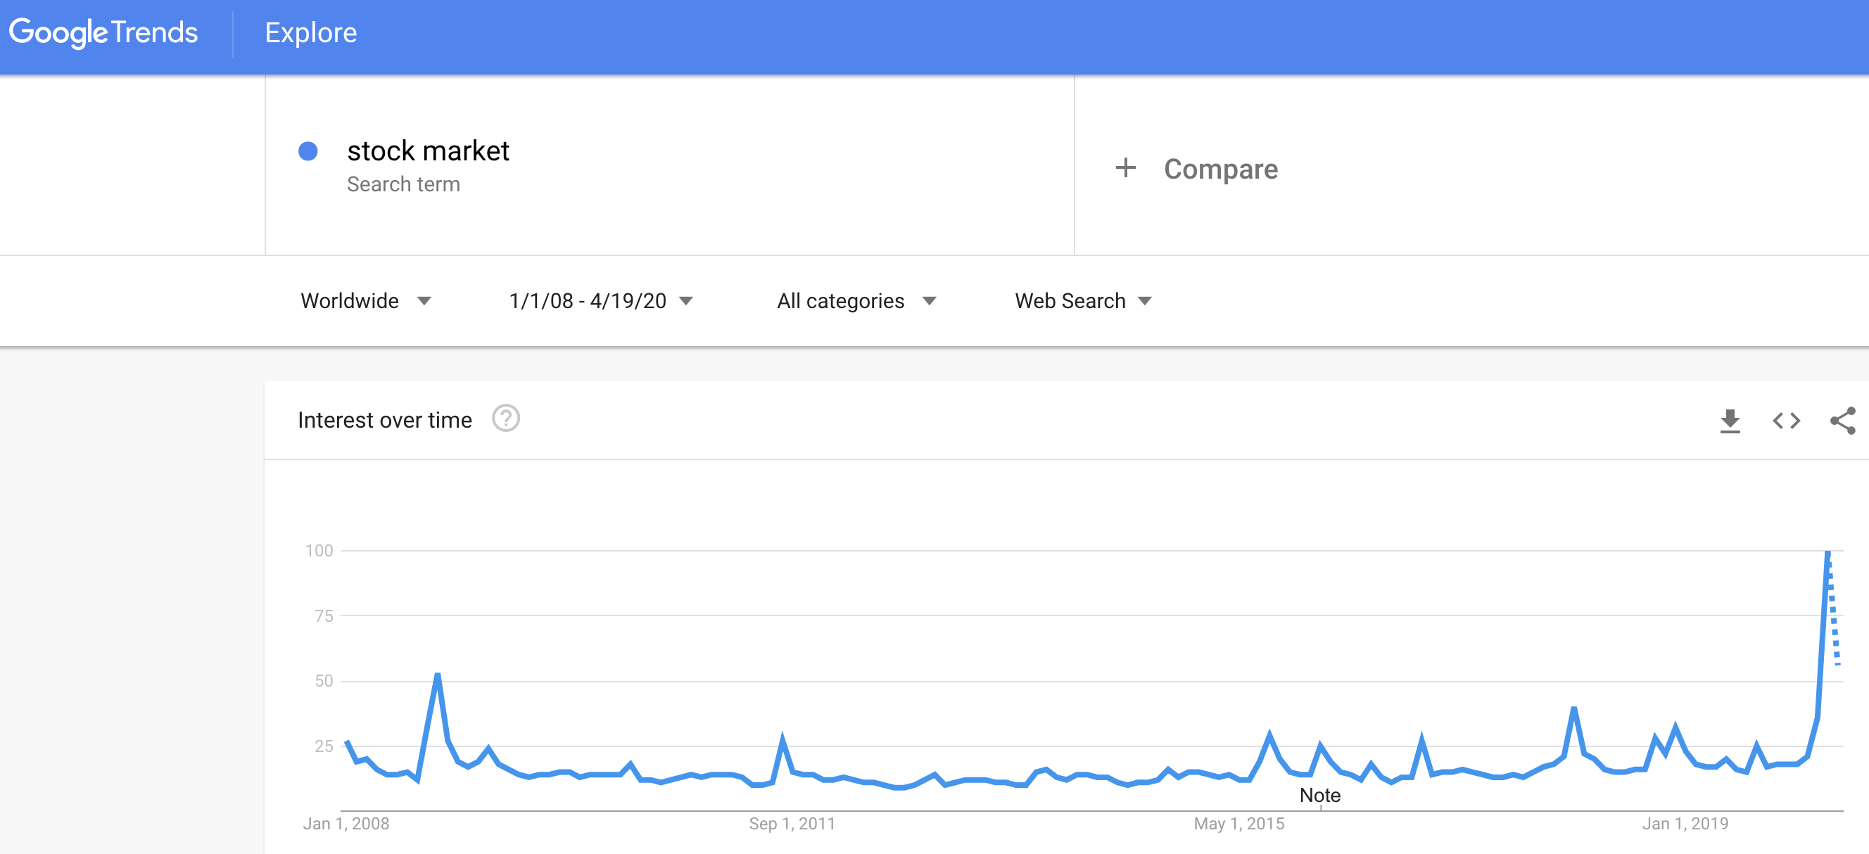
Task: Click the 2020 peak at 100 on chart
Action: pyautogui.click(x=1827, y=553)
